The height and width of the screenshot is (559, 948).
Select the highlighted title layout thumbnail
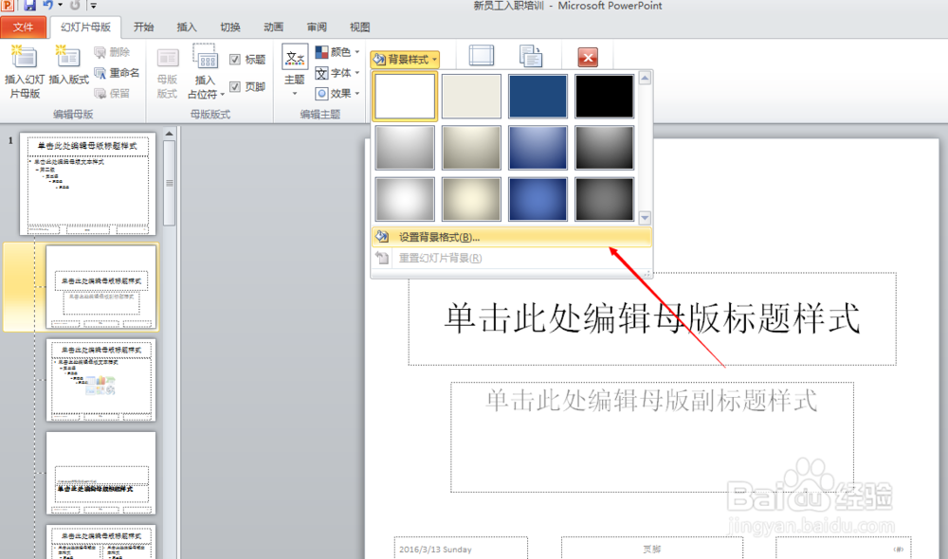tap(101, 287)
